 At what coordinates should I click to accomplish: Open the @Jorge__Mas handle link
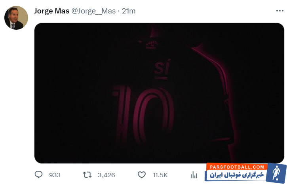tap(93, 11)
